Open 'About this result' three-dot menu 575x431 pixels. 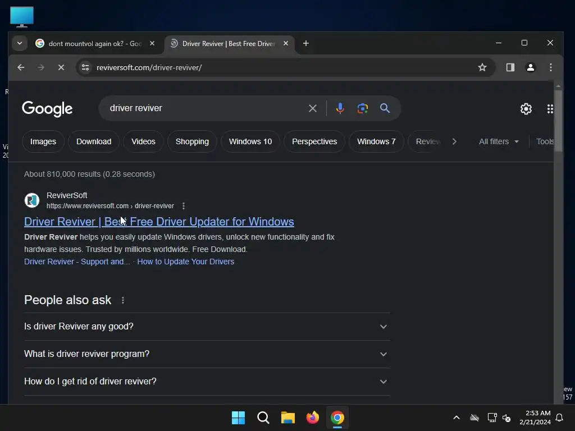184,206
